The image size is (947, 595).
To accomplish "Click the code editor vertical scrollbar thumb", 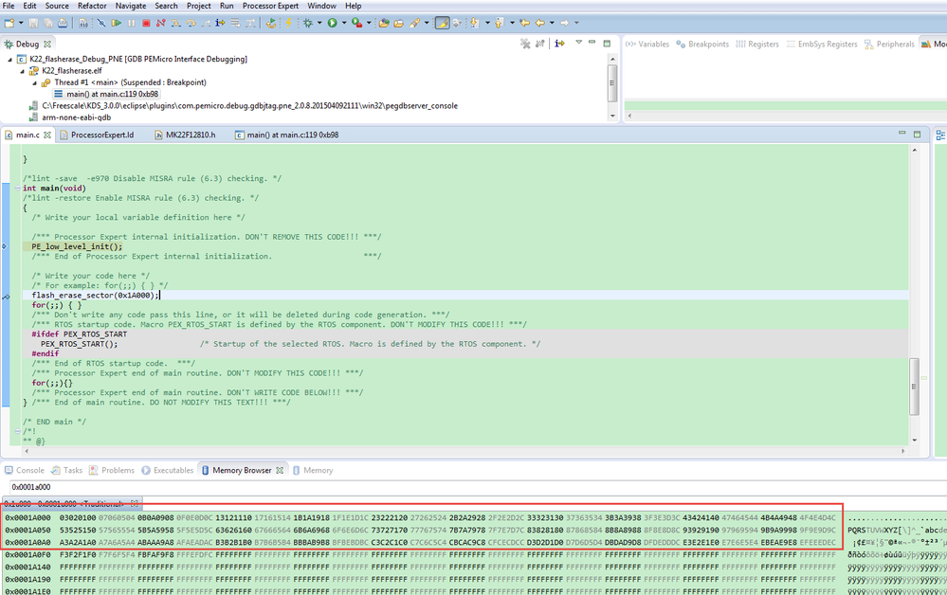I will [915, 387].
